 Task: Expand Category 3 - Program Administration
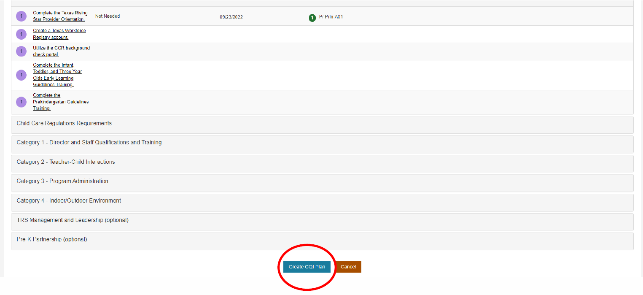pos(62,181)
